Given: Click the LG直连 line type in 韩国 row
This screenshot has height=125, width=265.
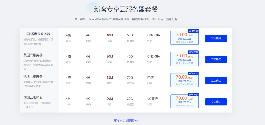Looking at the screenshot, I should (x=152, y=99).
